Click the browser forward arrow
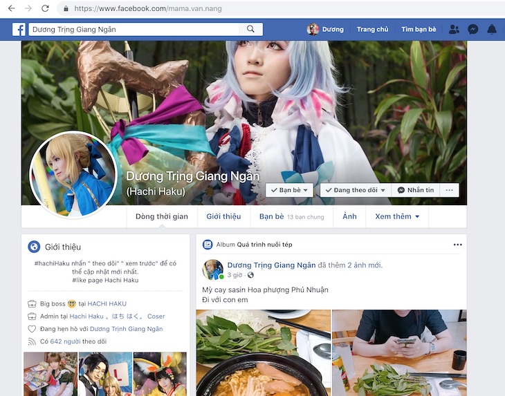The image size is (505, 396). [28, 8]
